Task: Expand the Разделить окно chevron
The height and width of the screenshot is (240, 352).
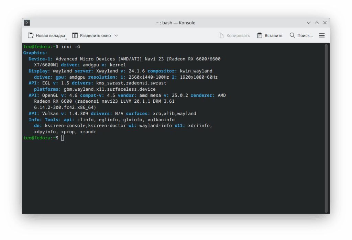Action: pos(116,35)
